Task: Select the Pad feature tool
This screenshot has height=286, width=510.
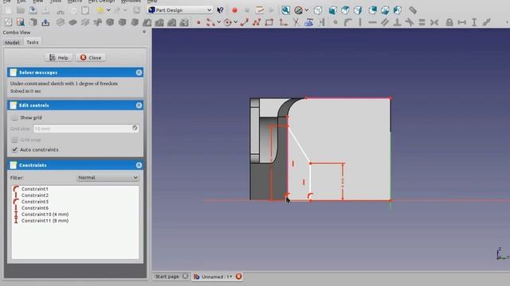Action: point(61,22)
